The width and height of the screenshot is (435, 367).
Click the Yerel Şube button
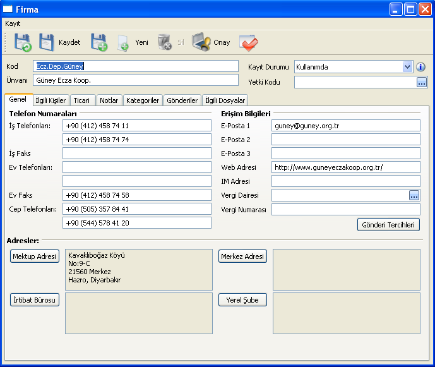click(x=242, y=300)
